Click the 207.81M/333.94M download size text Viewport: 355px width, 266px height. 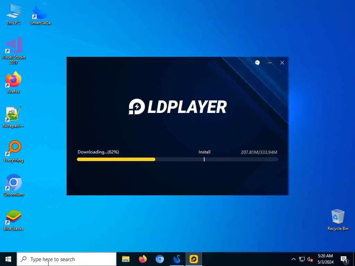coord(259,152)
